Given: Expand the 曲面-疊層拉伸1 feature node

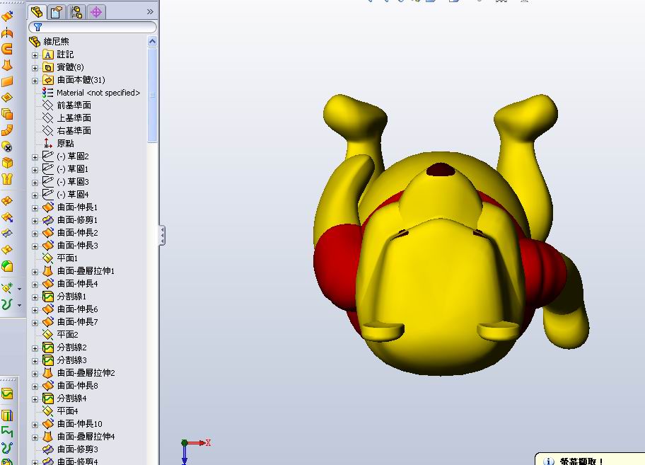Looking at the screenshot, I should [35, 272].
